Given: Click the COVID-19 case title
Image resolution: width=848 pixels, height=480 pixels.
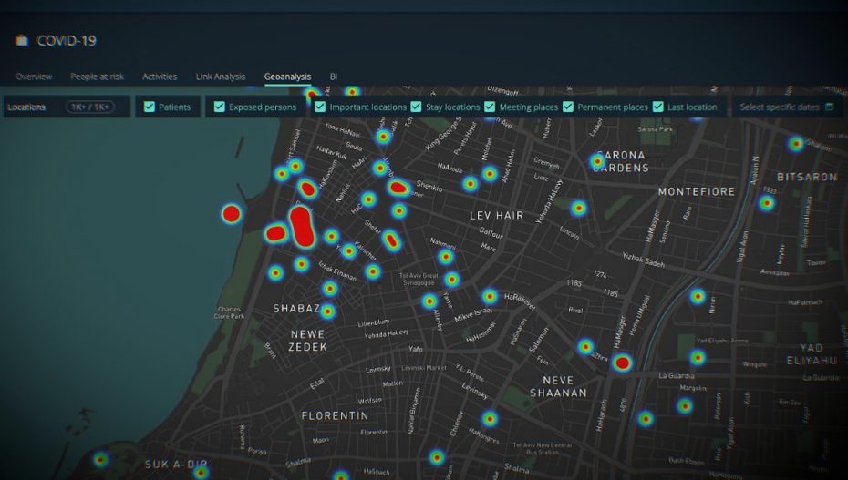Looking at the screenshot, I should point(67,41).
